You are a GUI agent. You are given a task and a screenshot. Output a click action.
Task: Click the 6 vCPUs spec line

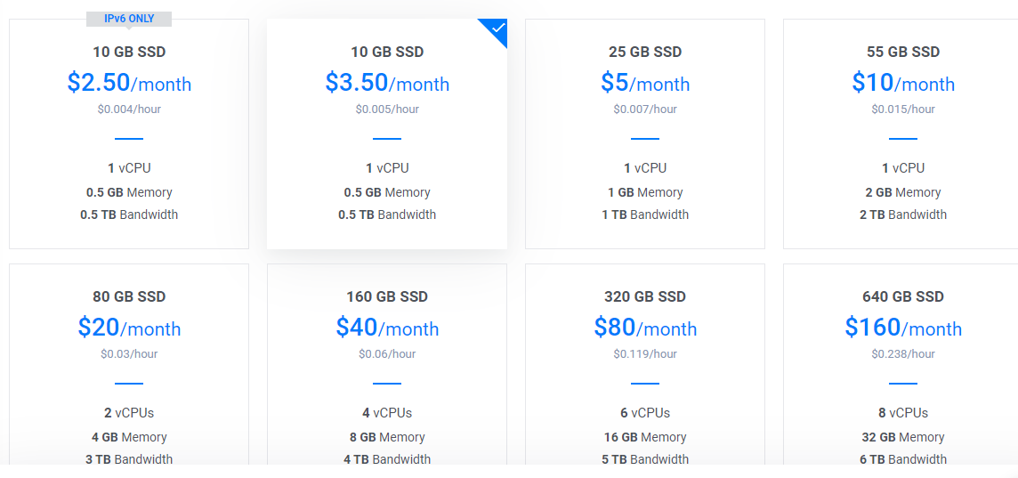click(x=645, y=413)
